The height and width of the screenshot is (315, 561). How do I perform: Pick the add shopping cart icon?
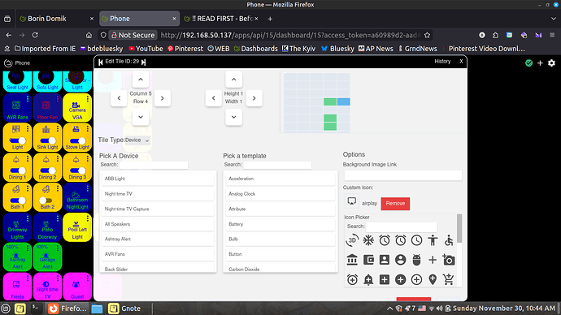coord(449,279)
